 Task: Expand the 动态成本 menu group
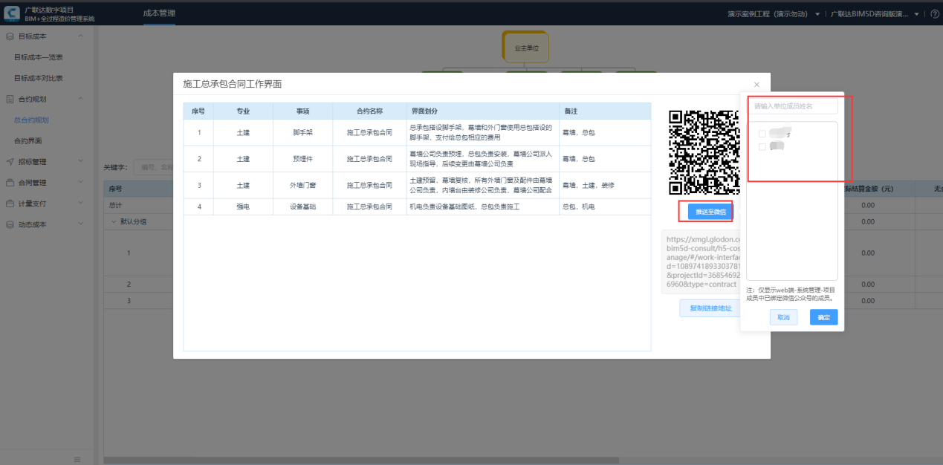pos(80,224)
